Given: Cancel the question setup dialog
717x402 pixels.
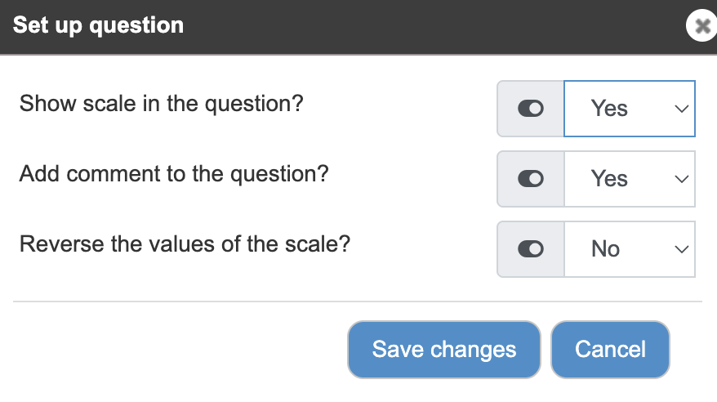Looking at the screenshot, I should click(x=611, y=350).
